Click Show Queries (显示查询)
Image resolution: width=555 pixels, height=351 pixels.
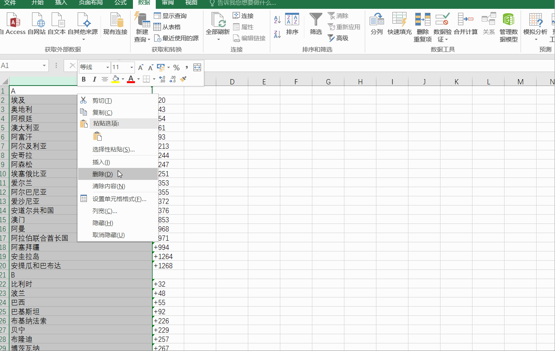(x=171, y=16)
